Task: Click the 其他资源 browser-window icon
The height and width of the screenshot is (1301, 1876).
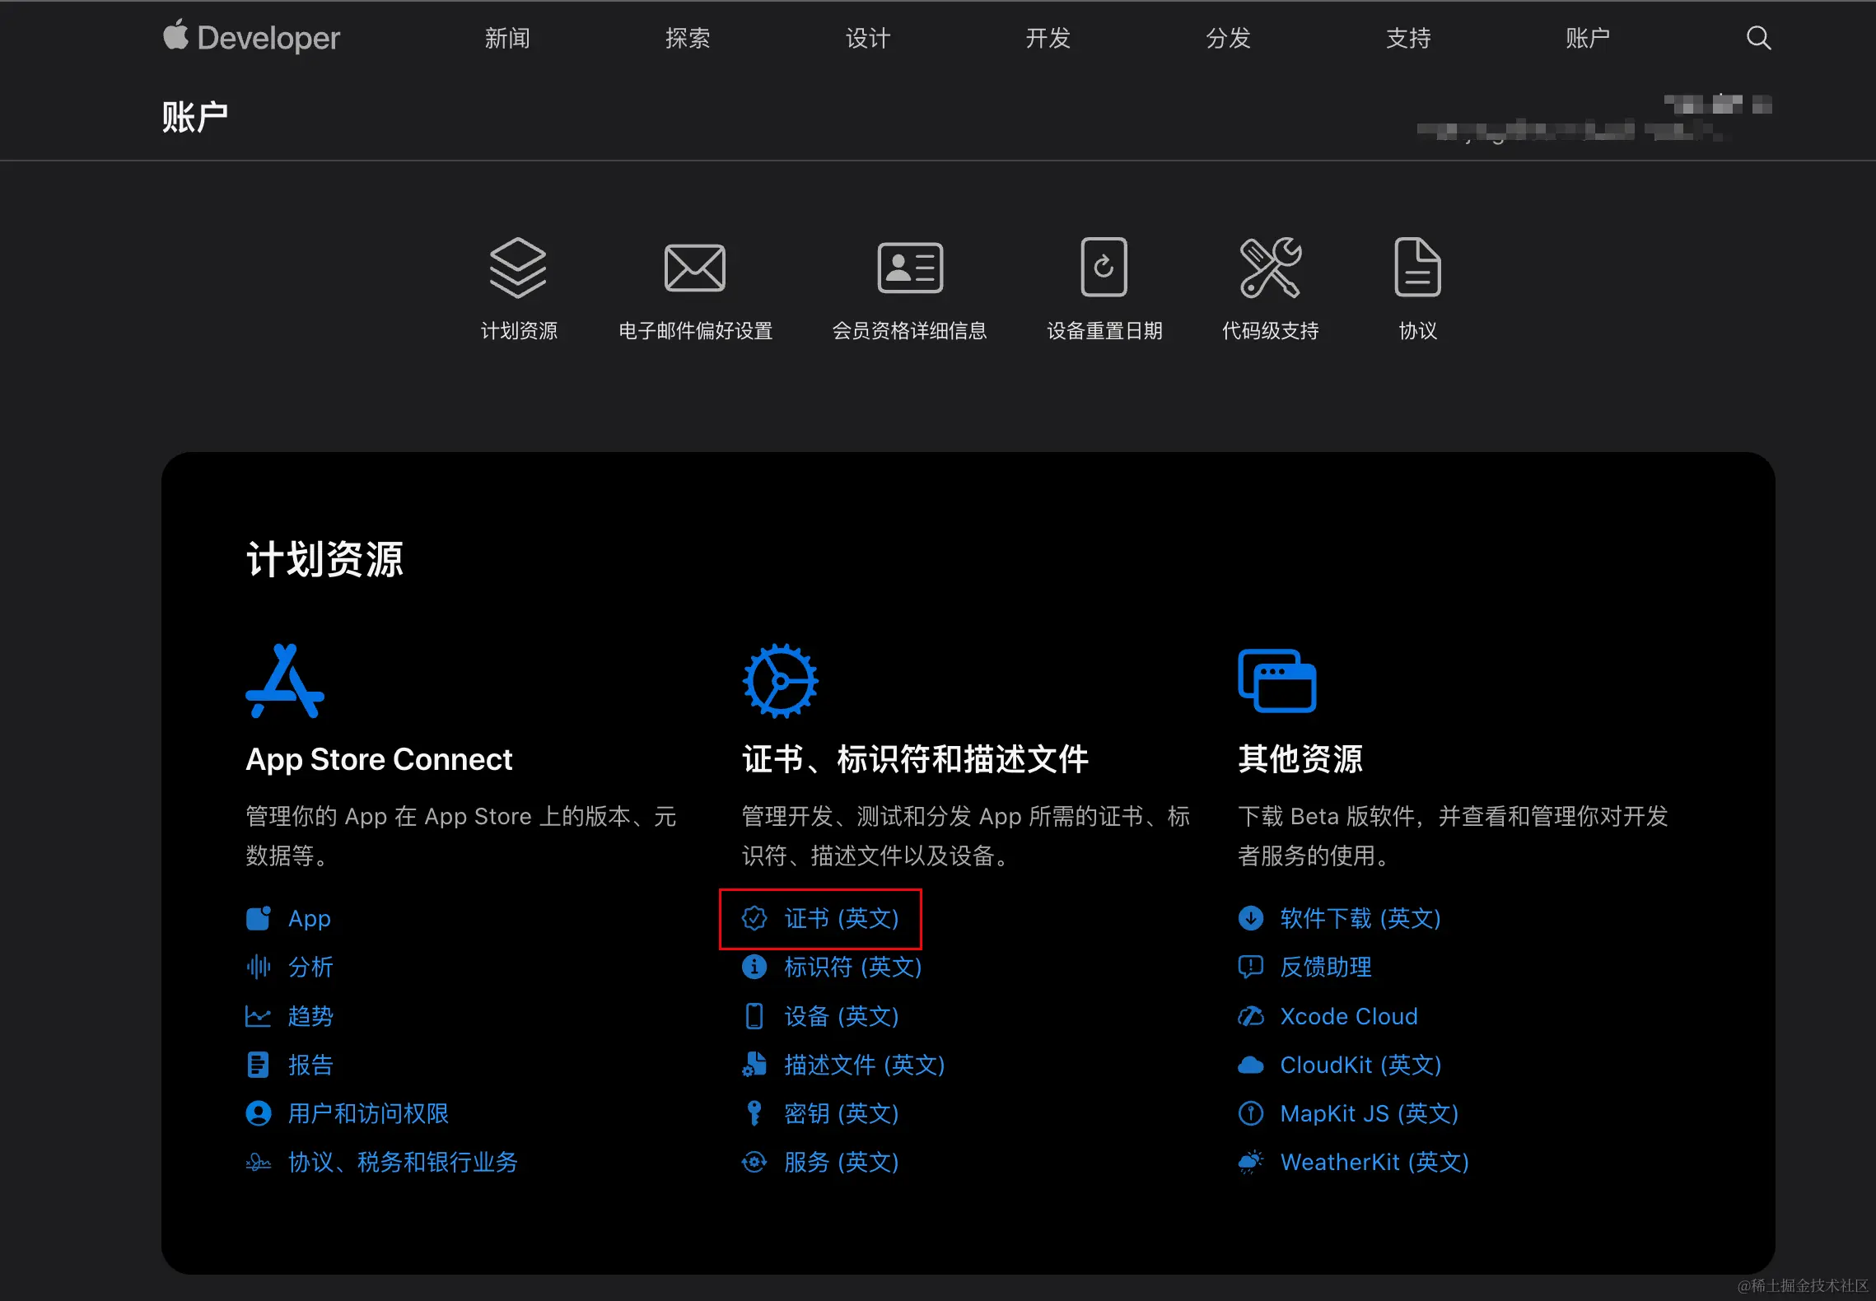Action: 1277,680
